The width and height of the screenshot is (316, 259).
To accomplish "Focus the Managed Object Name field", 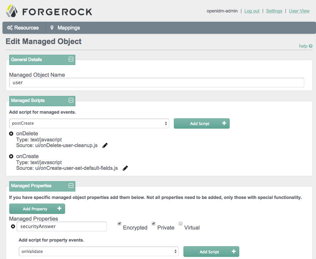I will click(x=157, y=82).
